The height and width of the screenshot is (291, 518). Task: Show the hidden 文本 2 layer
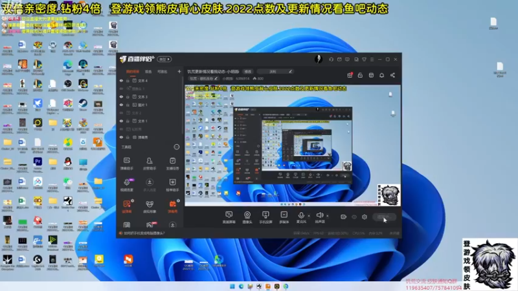click(121, 113)
